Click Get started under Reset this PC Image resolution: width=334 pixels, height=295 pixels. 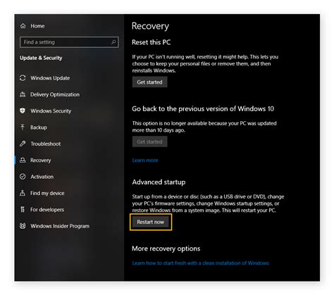(x=149, y=82)
